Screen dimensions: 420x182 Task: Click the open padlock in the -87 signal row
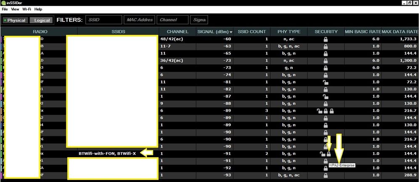[326, 96]
